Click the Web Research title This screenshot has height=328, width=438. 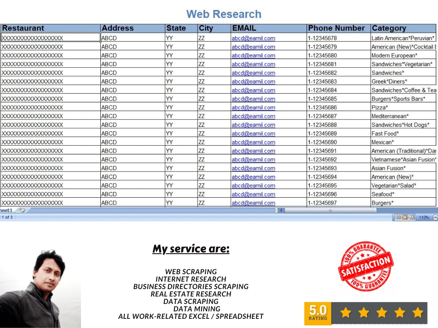pyautogui.click(x=224, y=14)
